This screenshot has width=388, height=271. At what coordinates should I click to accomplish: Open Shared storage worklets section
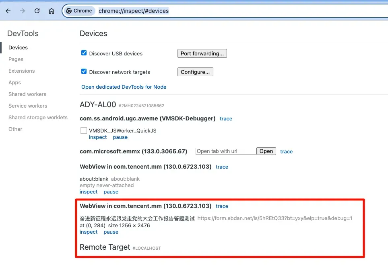[38, 118]
